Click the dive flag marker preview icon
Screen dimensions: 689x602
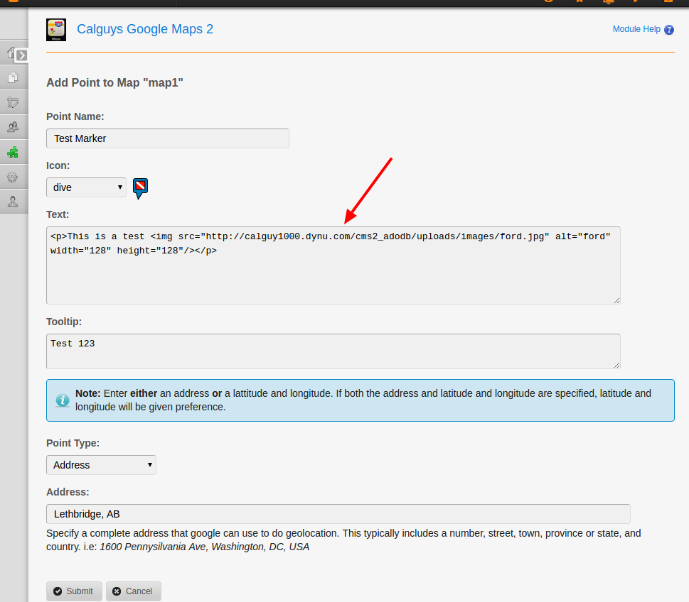[140, 187]
